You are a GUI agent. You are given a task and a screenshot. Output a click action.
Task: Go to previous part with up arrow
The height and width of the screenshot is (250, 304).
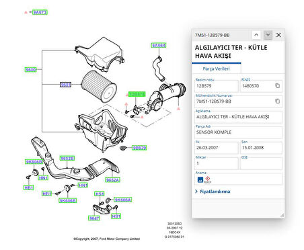coord(256,35)
